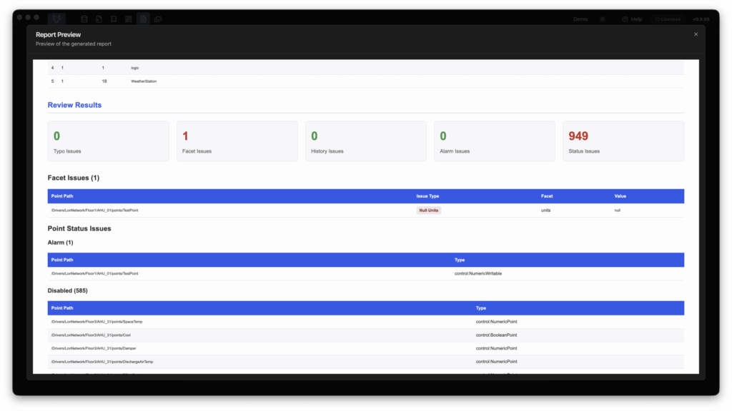
Task: Click the control:NumericWritable cell
Action: [x=478, y=273]
